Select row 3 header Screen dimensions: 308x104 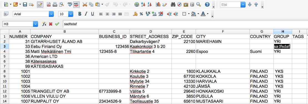pyautogui.click(x=4, y=46)
